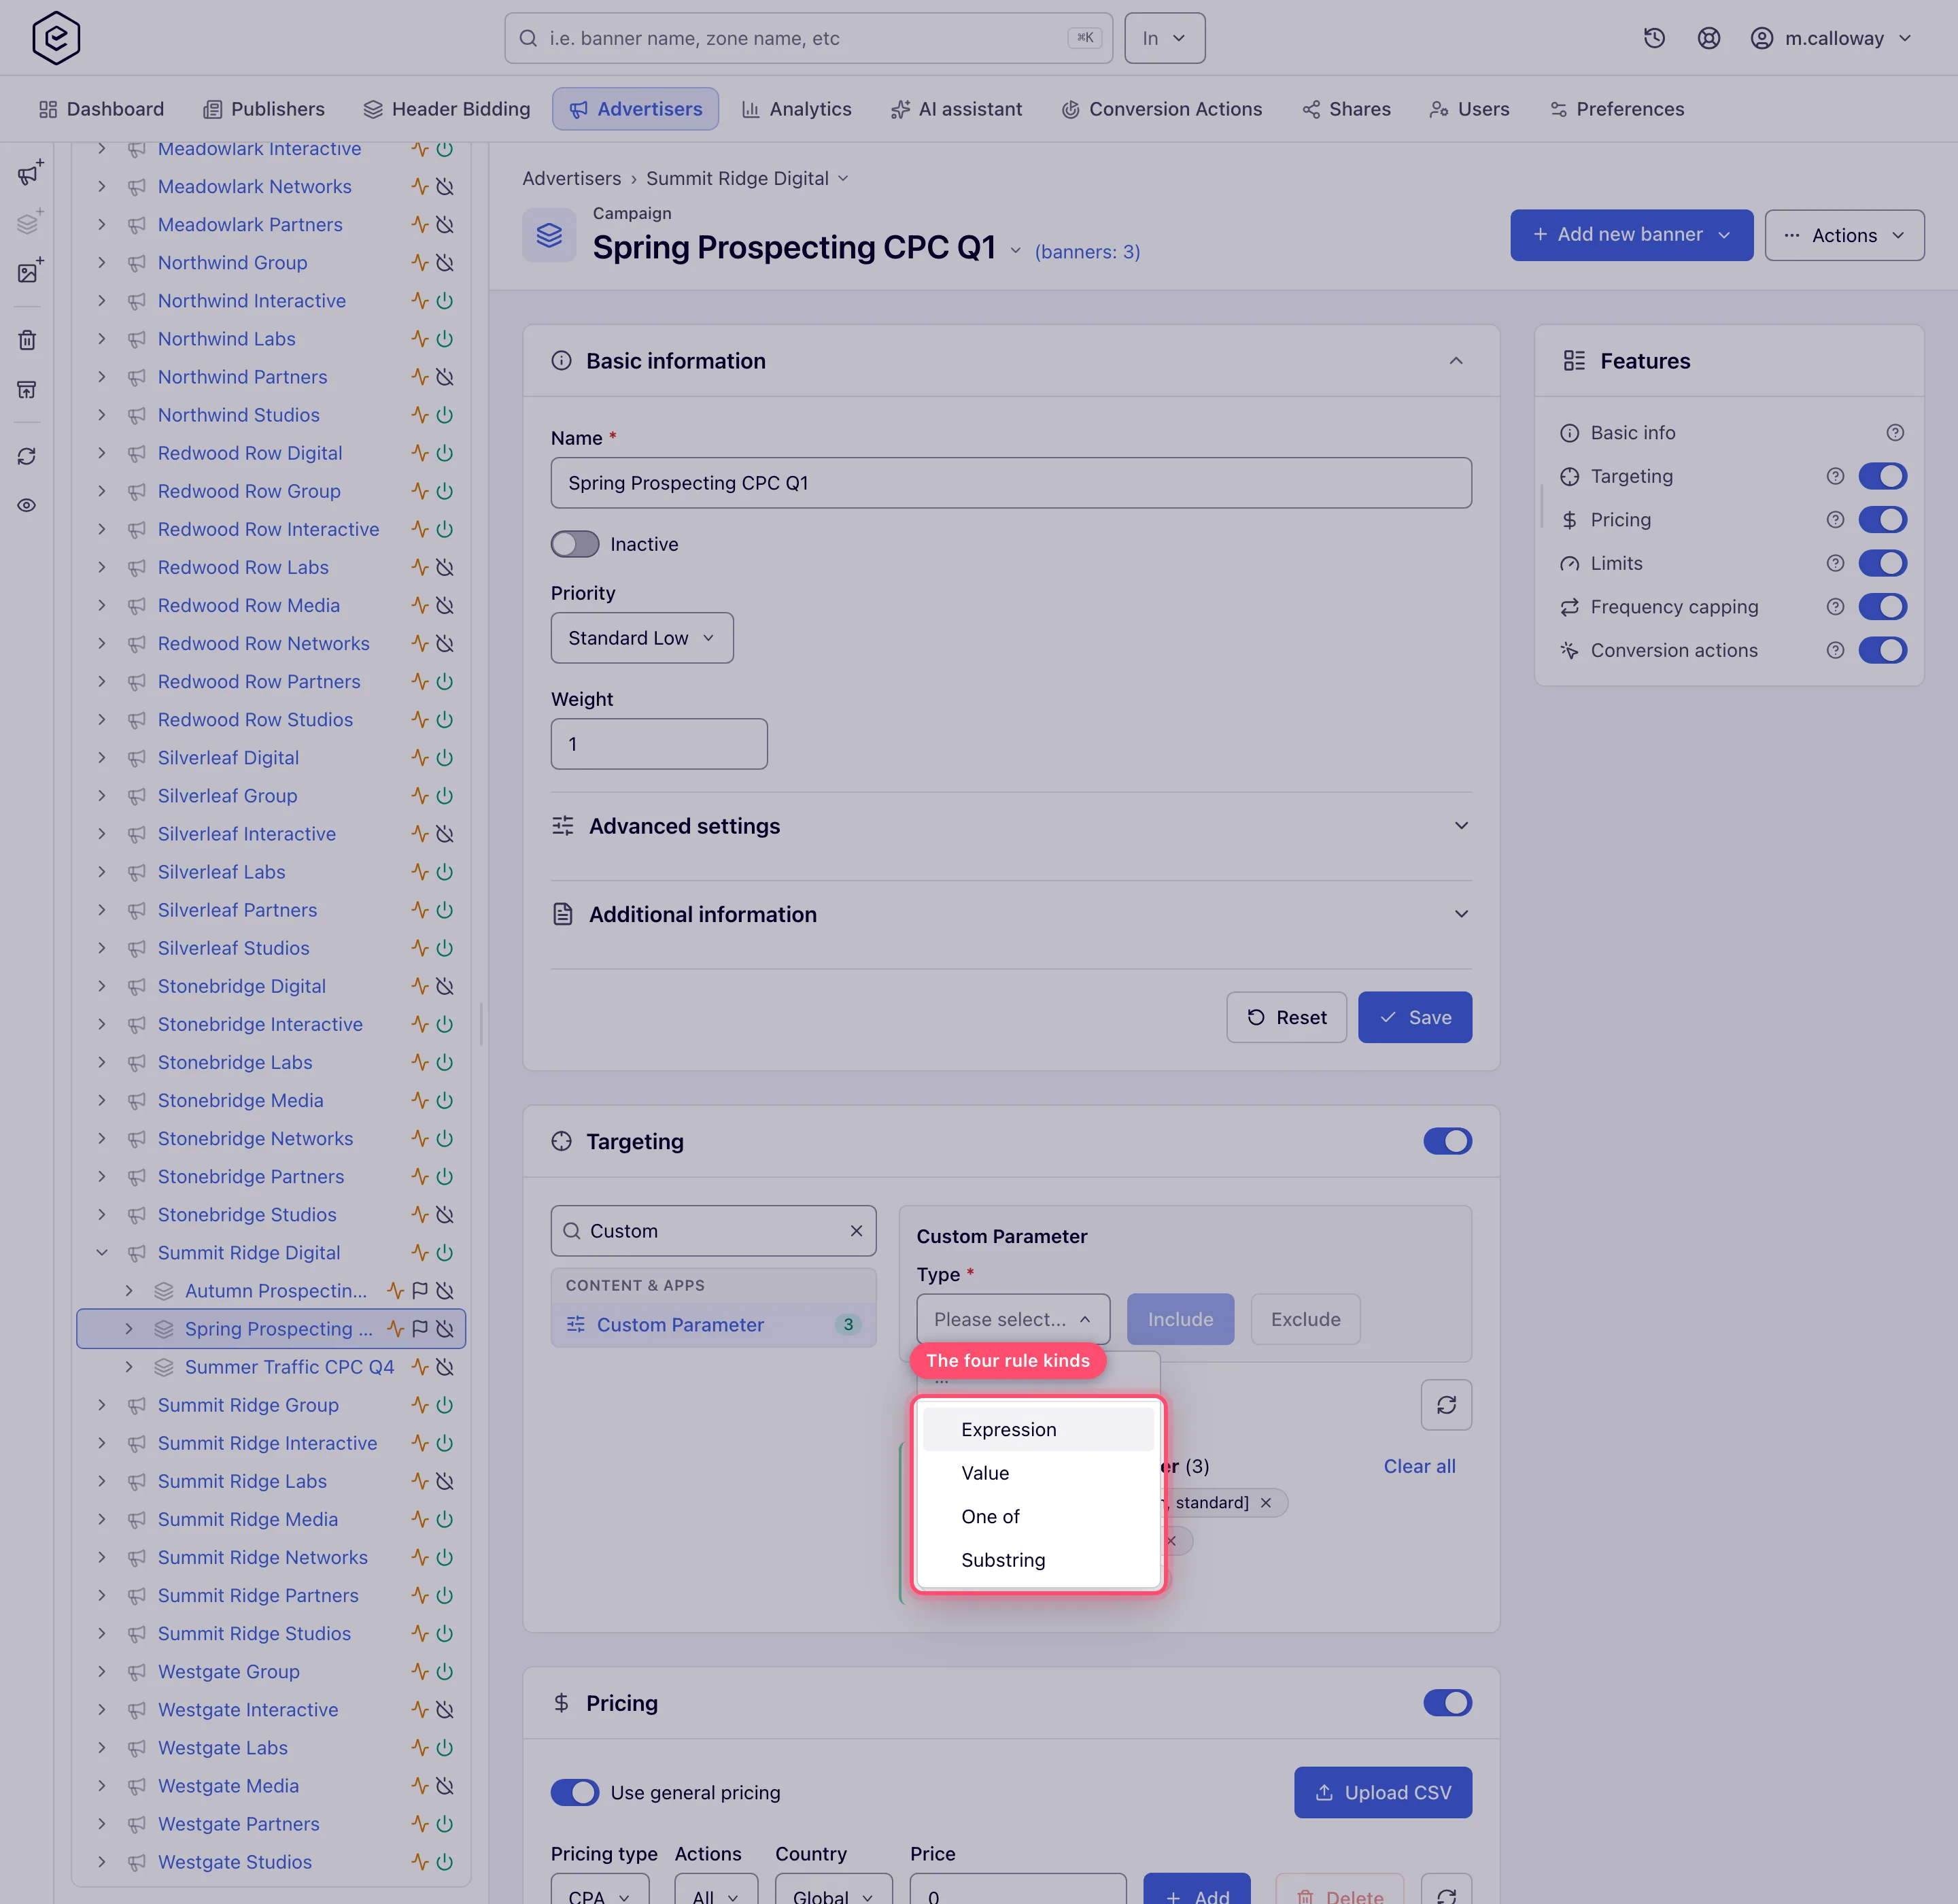Expand Advanced settings section
The height and width of the screenshot is (1904, 1958).
(1011, 826)
